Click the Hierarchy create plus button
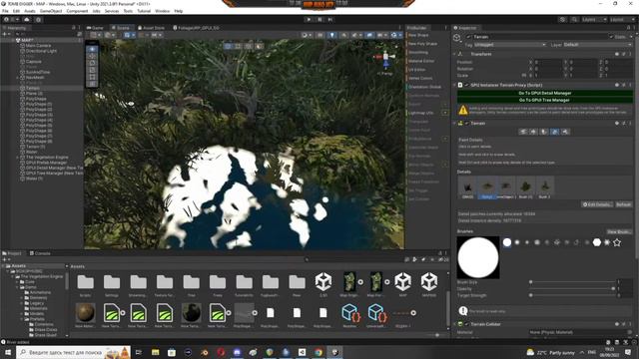Image resolution: width=639 pixels, height=359 pixels. click(x=5, y=34)
